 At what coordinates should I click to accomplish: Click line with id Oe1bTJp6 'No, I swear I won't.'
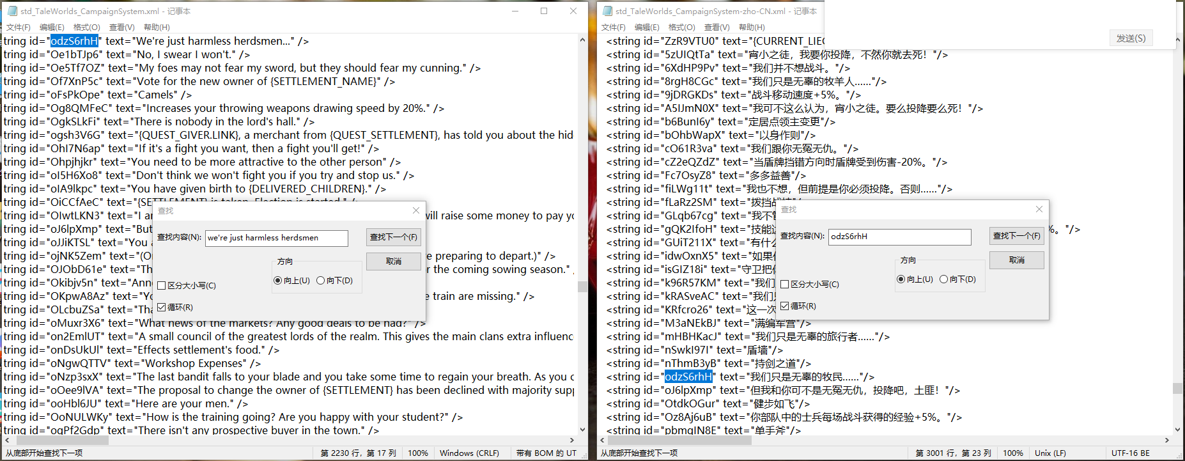[x=127, y=54]
